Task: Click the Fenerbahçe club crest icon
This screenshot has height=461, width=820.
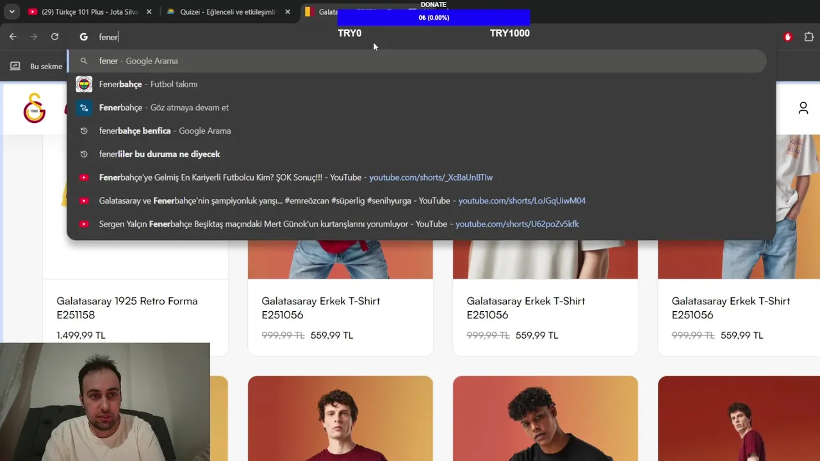Action: coord(84,84)
